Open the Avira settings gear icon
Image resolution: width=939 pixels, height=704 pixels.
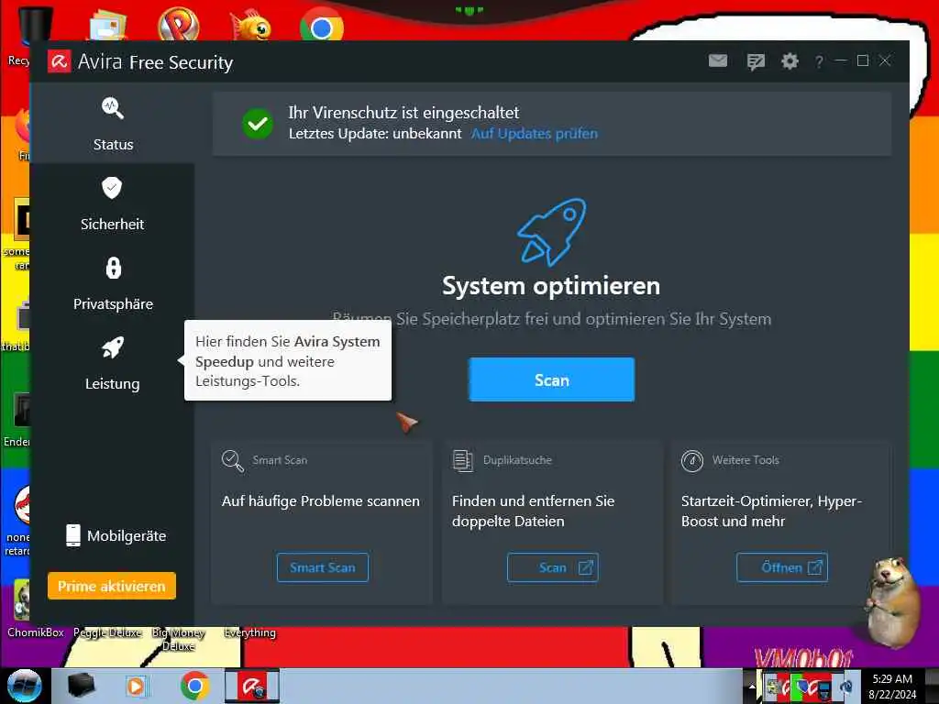[790, 60]
